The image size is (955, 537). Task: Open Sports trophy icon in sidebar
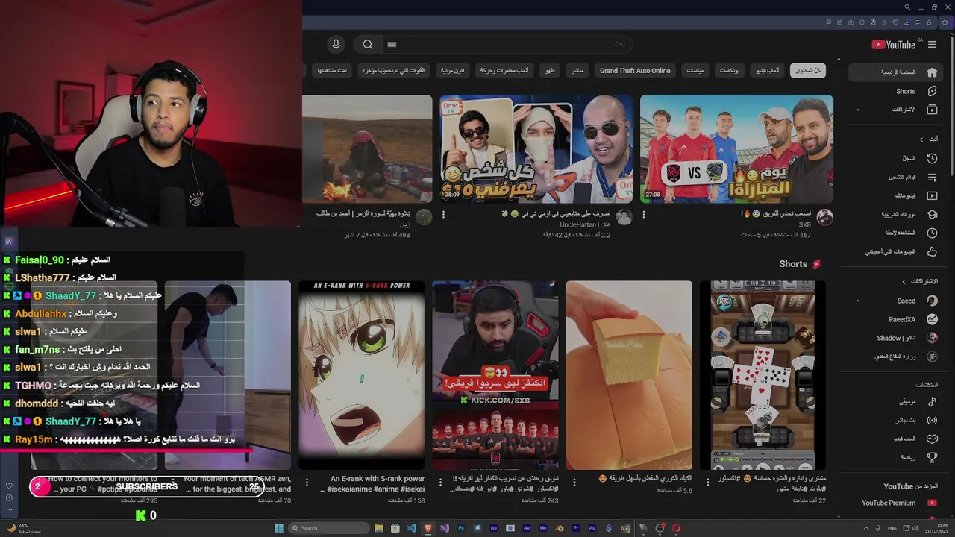pyautogui.click(x=932, y=457)
